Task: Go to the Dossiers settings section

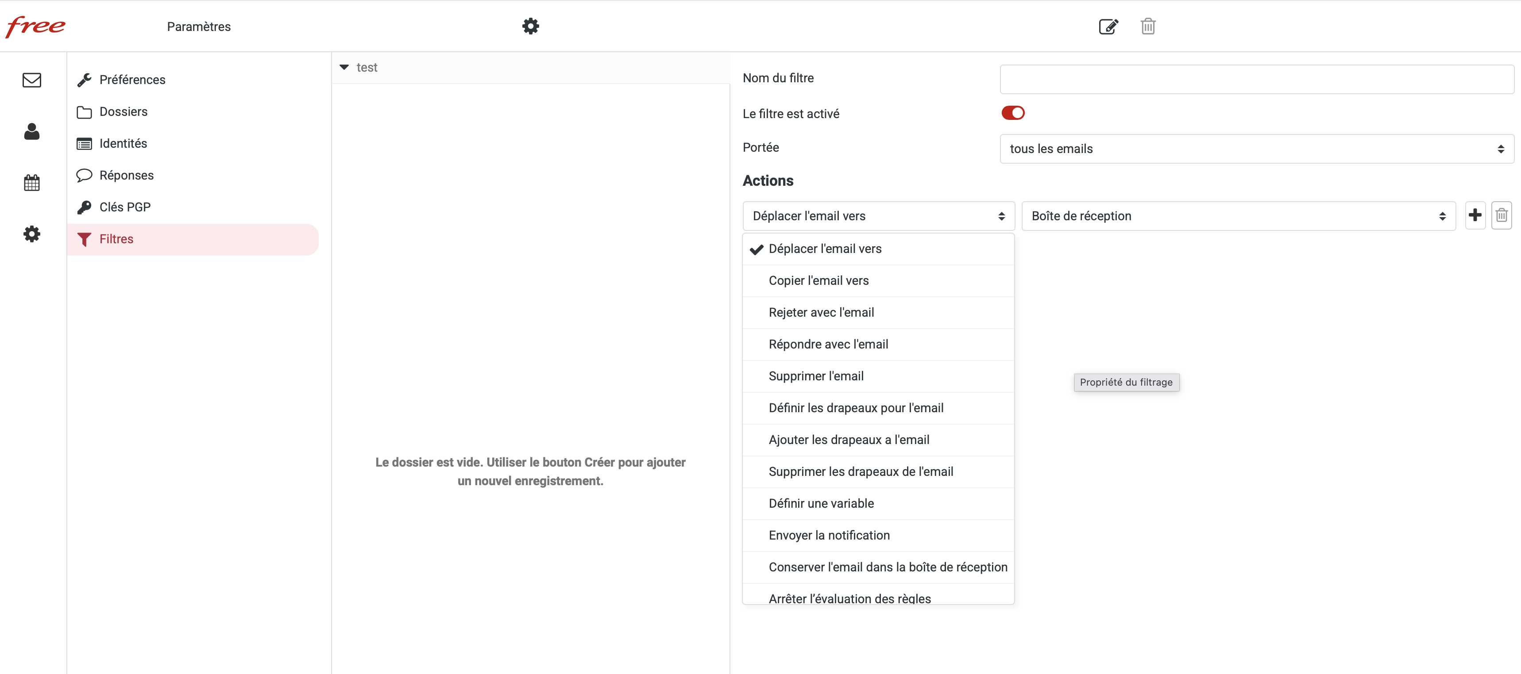Action: click(x=124, y=112)
